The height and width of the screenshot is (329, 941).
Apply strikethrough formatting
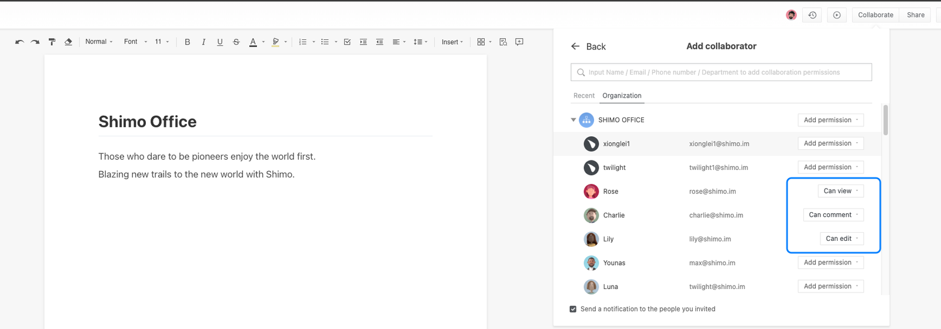[236, 42]
